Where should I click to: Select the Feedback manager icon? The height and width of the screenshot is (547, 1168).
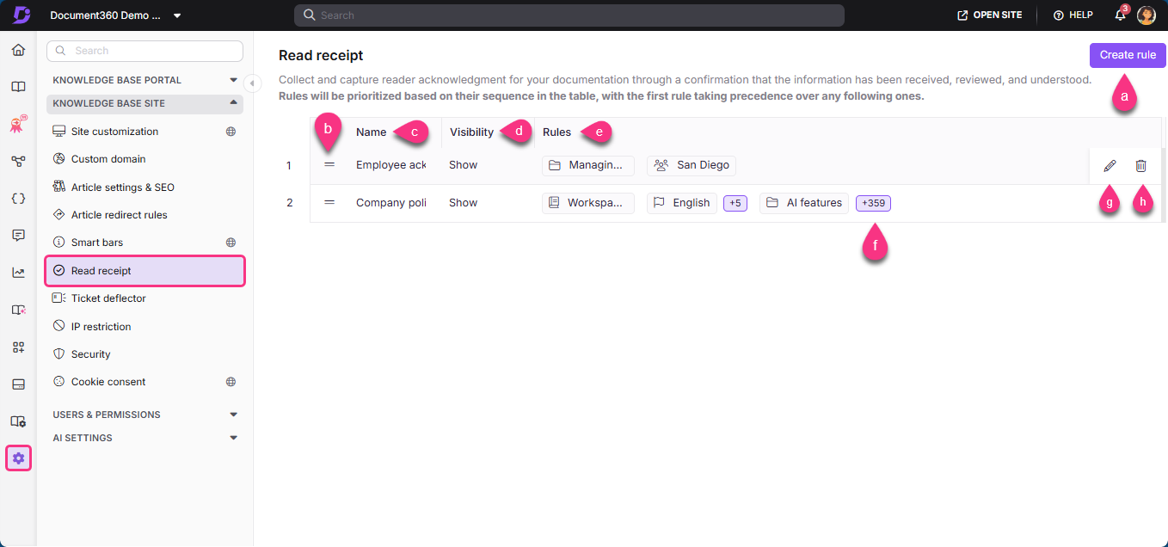[x=18, y=235]
